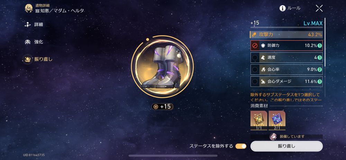The image size is (346, 160).
Task: Close the relic details screen
Action: coord(319,8)
